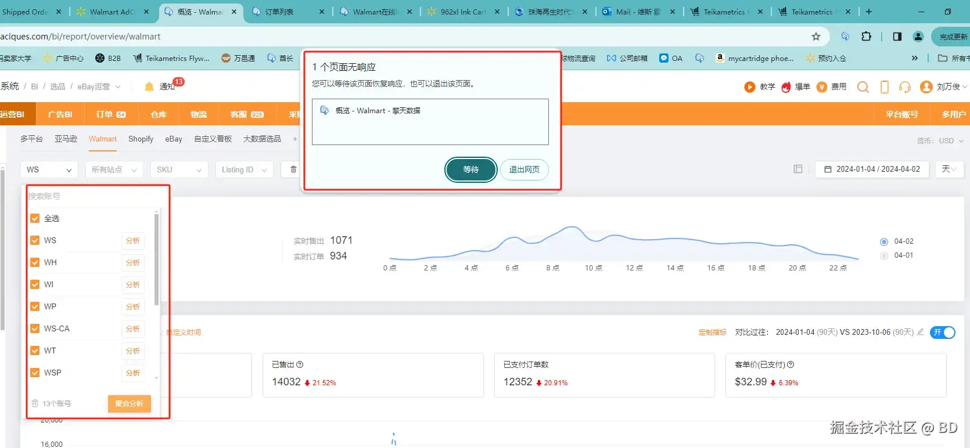Viewport: 970px width, 448px height.
Task: Click the 教学 play icon
Action: pyautogui.click(x=749, y=87)
